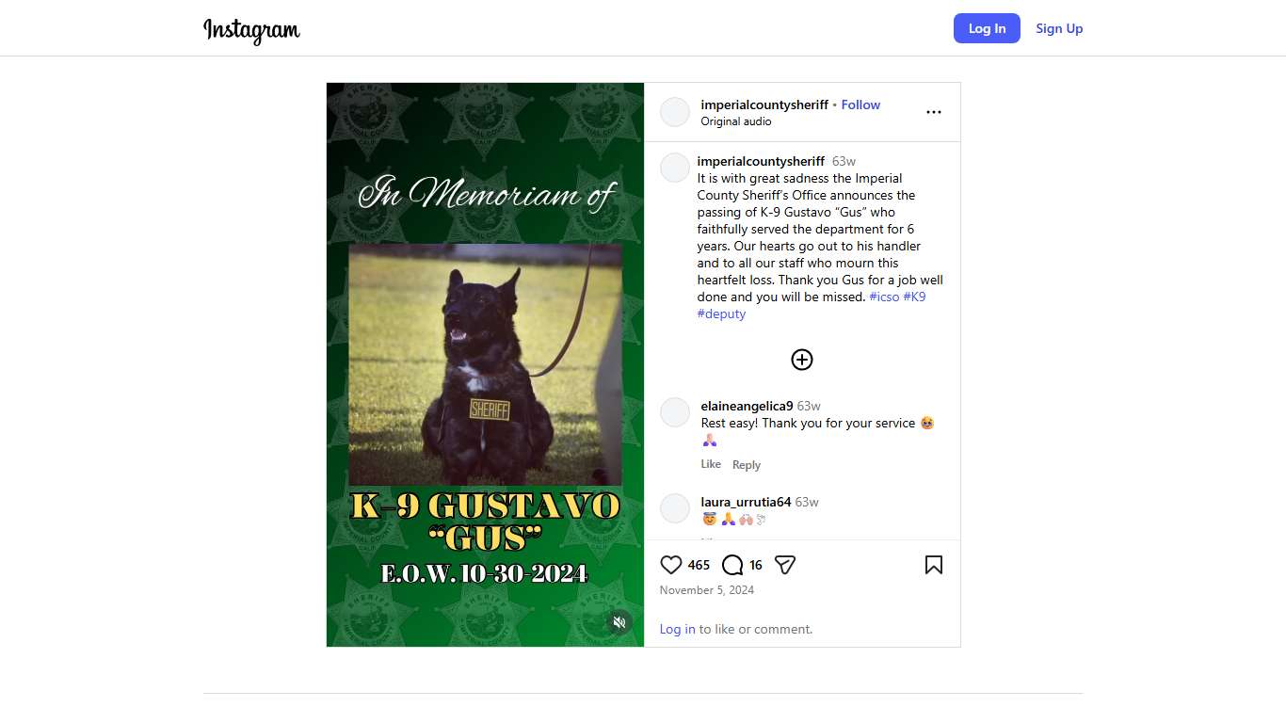Load more comments with the plus circle
1286x723 pixels.
802,360
